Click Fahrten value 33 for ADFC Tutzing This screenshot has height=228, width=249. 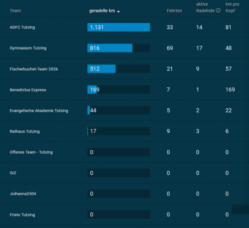pyautogui.click(x=170, y=27)
